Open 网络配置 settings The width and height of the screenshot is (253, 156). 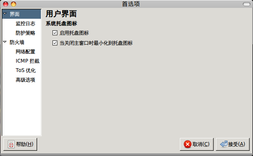25,52
